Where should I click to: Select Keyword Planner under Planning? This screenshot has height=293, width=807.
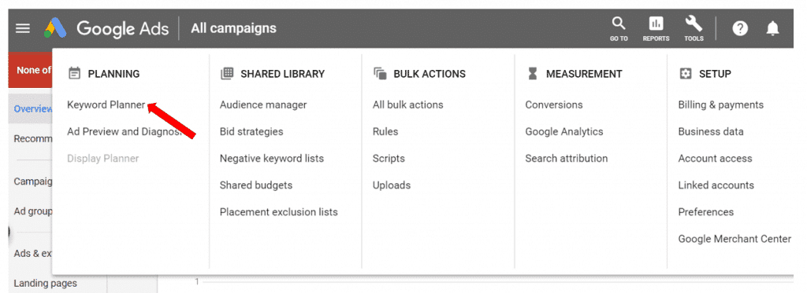[106, 104]
